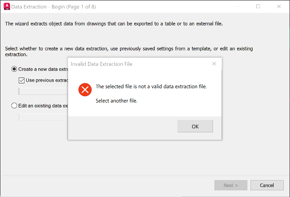This screenshot has width=290, height=197.
Task: Maximize the Data Extraction wizard window
Action: pyautogui.click(x=258, y=7)
